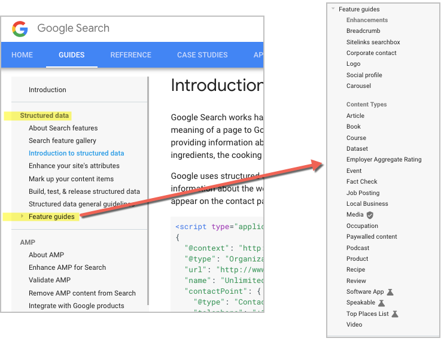Collapse the expanded Feature guides list
441x341 pixels.
[333, 9]
